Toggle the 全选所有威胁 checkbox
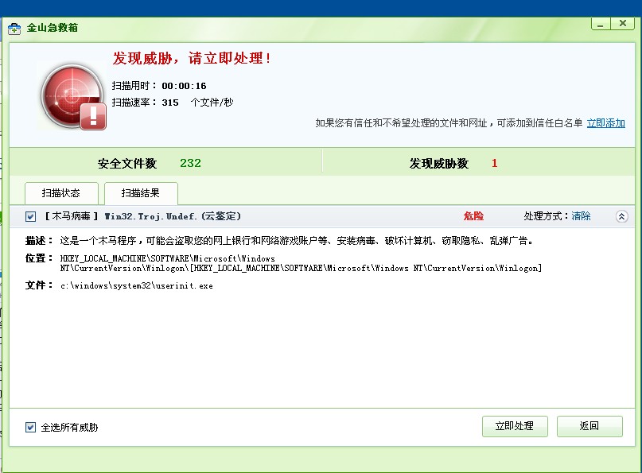 coord(31,427)
